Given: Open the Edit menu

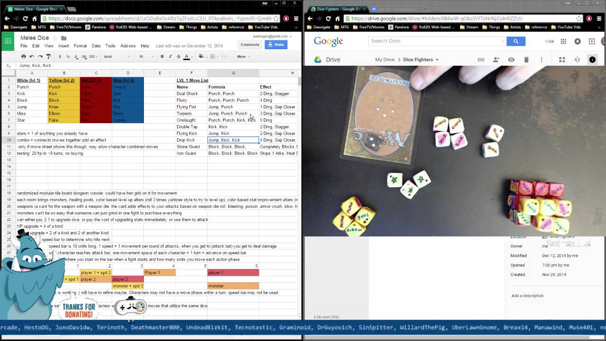Looking at the screenshot, I should [36, 46].
